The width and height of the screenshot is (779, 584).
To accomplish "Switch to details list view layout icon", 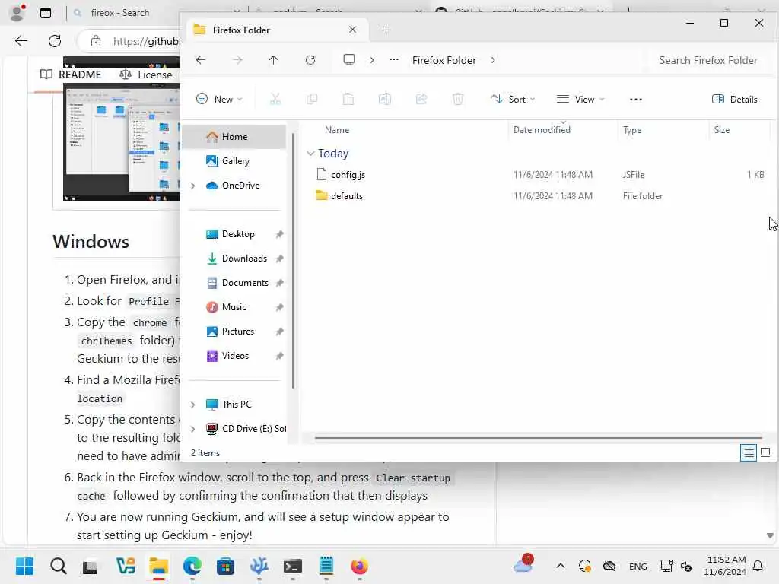I will [749, 452].
